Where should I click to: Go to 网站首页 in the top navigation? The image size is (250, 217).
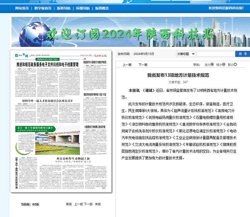[x=22, y=8]
